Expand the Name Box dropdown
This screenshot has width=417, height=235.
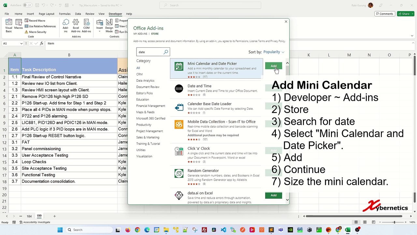pyautogui.click(x=22, y=43)
